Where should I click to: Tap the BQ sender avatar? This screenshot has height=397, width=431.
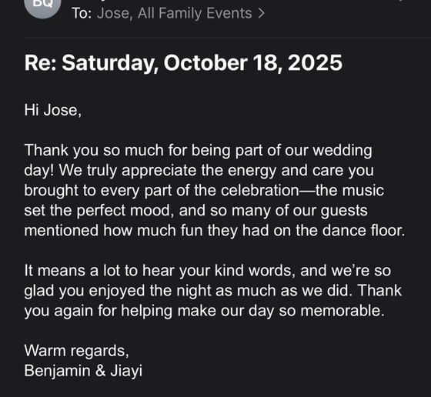42,5
